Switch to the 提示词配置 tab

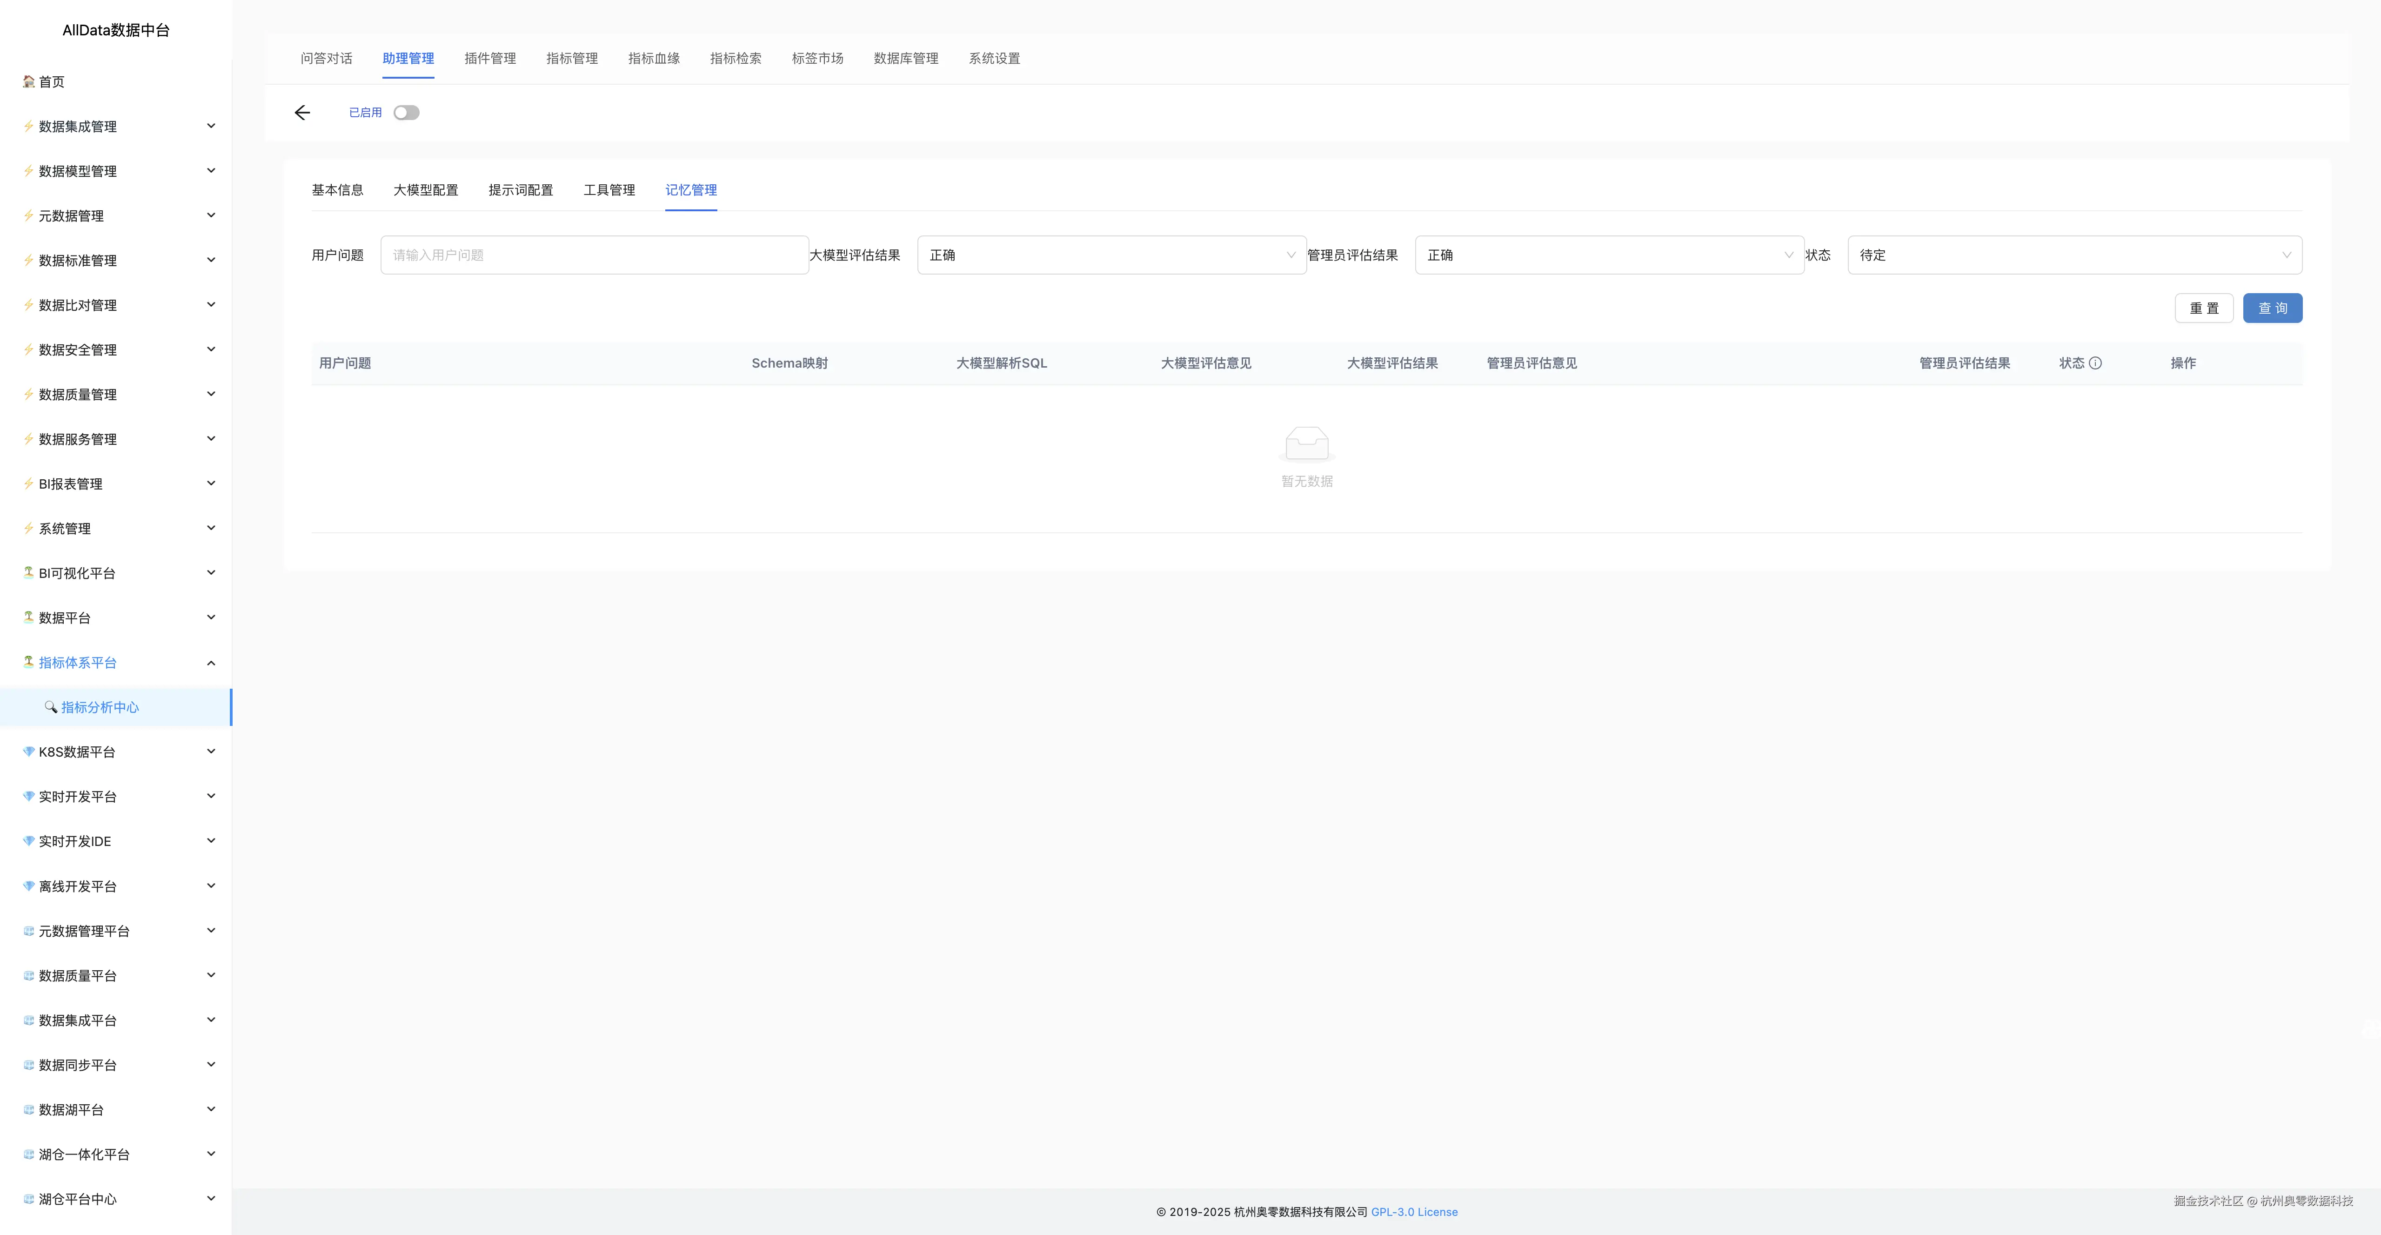click(521, 190)
